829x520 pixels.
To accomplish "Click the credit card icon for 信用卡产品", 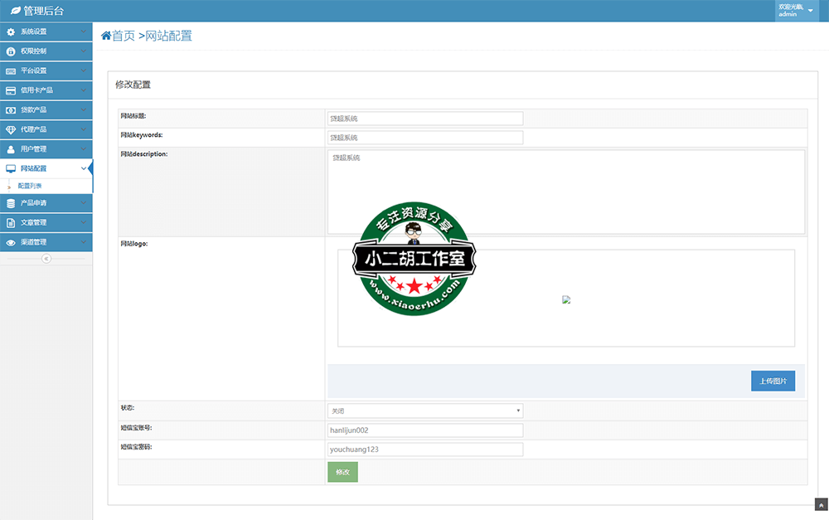I will 11,90.
